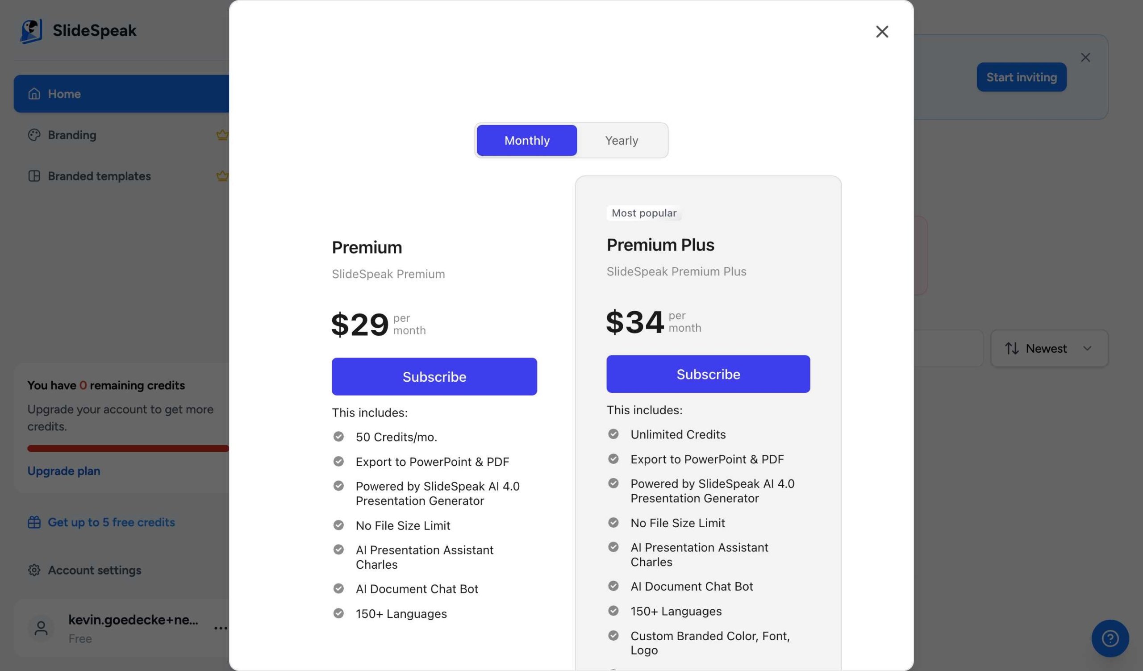1143x671 pixels.
Task: Click the user profile avatar
Action: (x=41, y=628)
